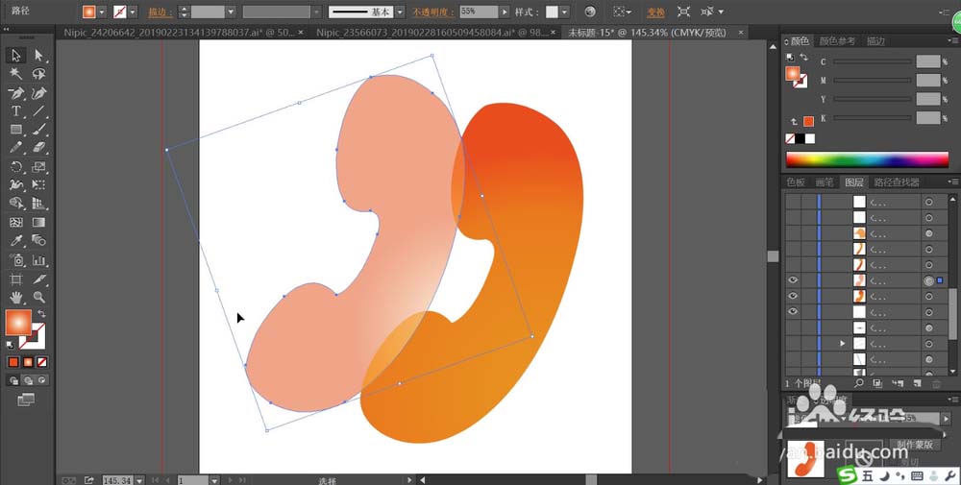Toggle visibility of the selected path layer row

[793, 280]
